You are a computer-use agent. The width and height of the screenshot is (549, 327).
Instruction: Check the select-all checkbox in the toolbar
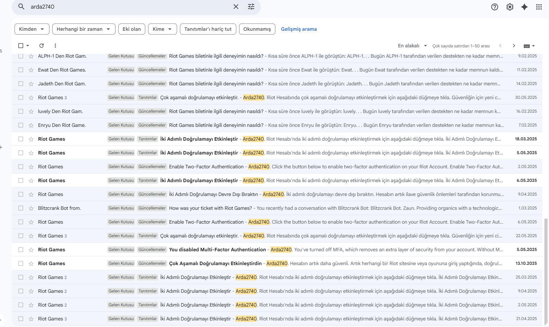(x=21, y=46)
